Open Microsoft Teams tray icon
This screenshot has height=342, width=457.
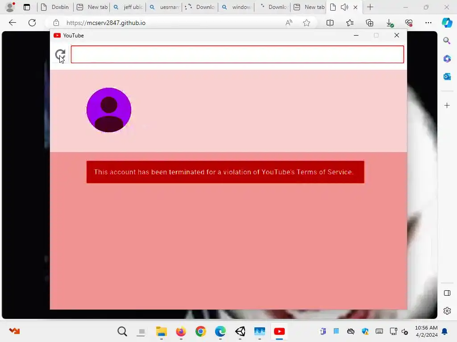(323, 331)
